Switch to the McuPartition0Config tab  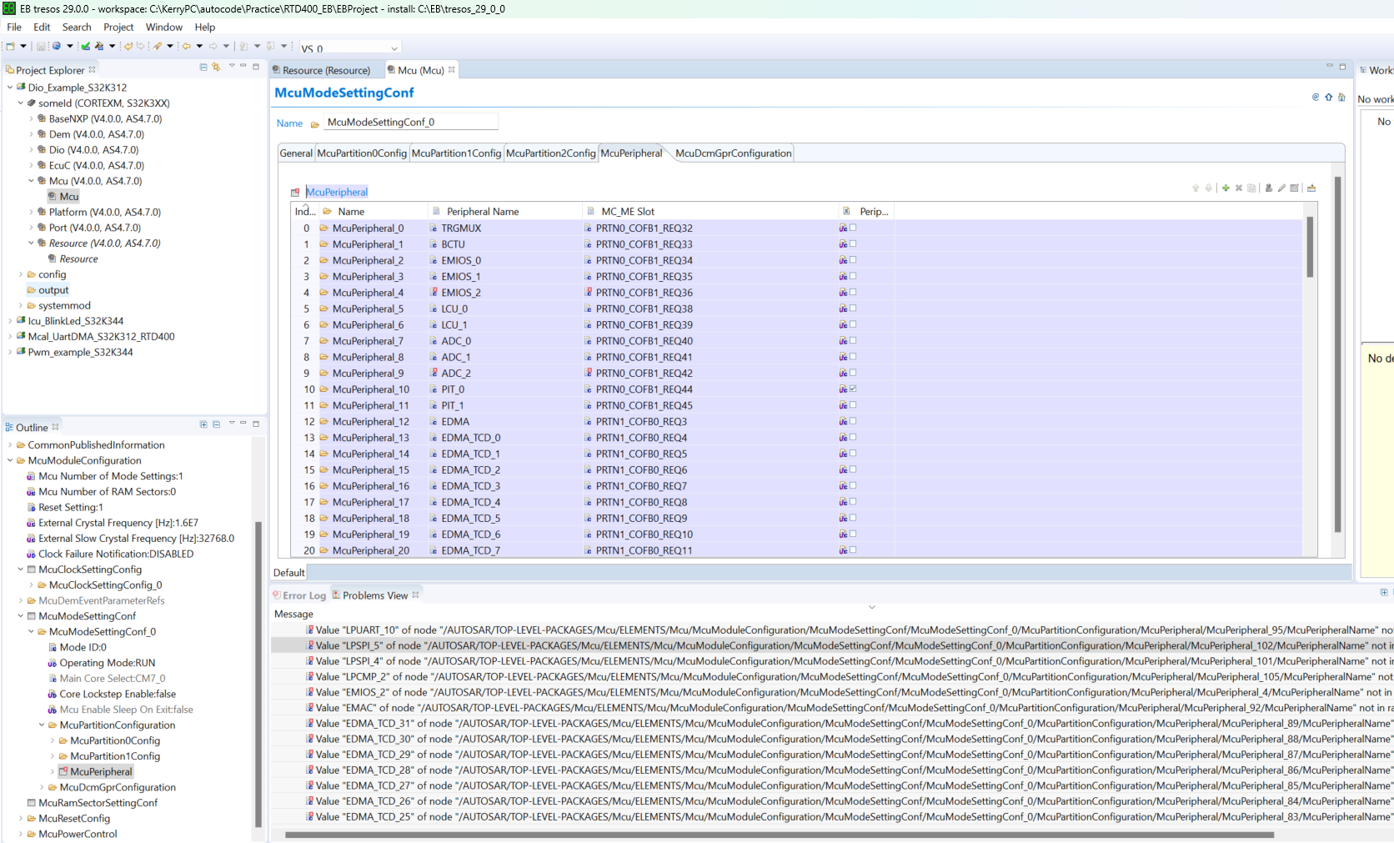coord(362,153)
